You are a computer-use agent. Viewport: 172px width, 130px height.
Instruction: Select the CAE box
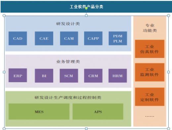(x=44, y=38)
